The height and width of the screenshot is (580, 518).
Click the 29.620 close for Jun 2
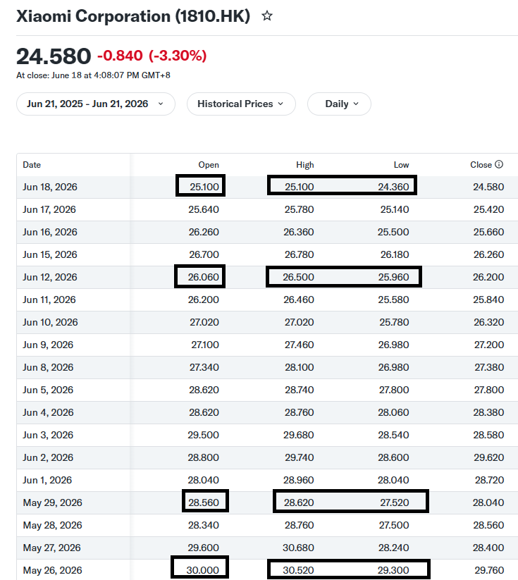[x=489, y=457]
